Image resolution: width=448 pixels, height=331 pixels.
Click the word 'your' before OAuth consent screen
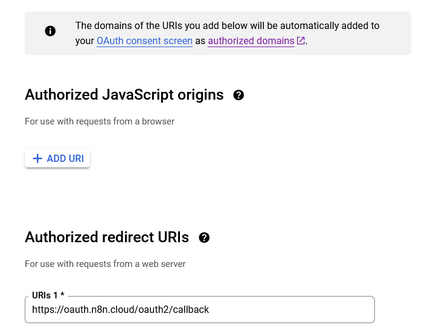pos(85,42)
